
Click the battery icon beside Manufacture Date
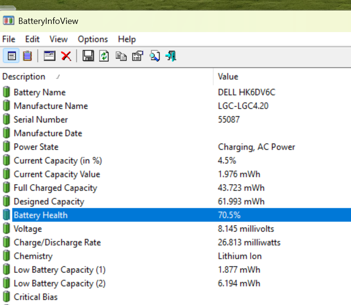7,133
